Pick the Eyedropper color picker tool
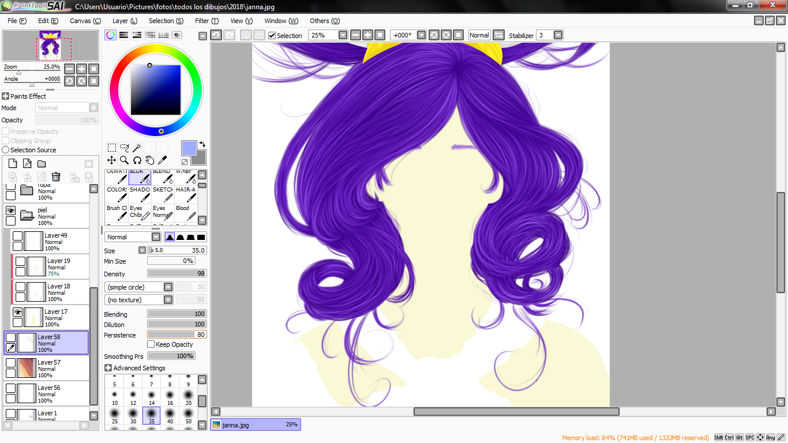 click(162, 160)
